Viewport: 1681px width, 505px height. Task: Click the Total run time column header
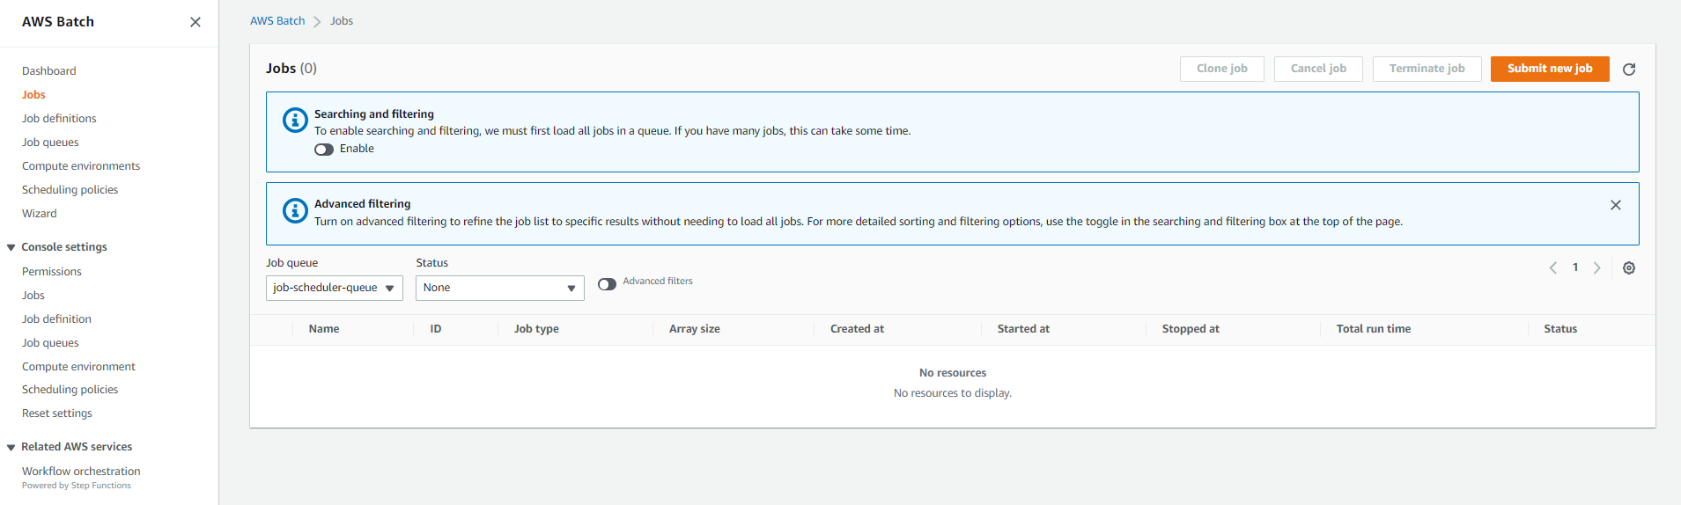click(x=1374, y=329)
